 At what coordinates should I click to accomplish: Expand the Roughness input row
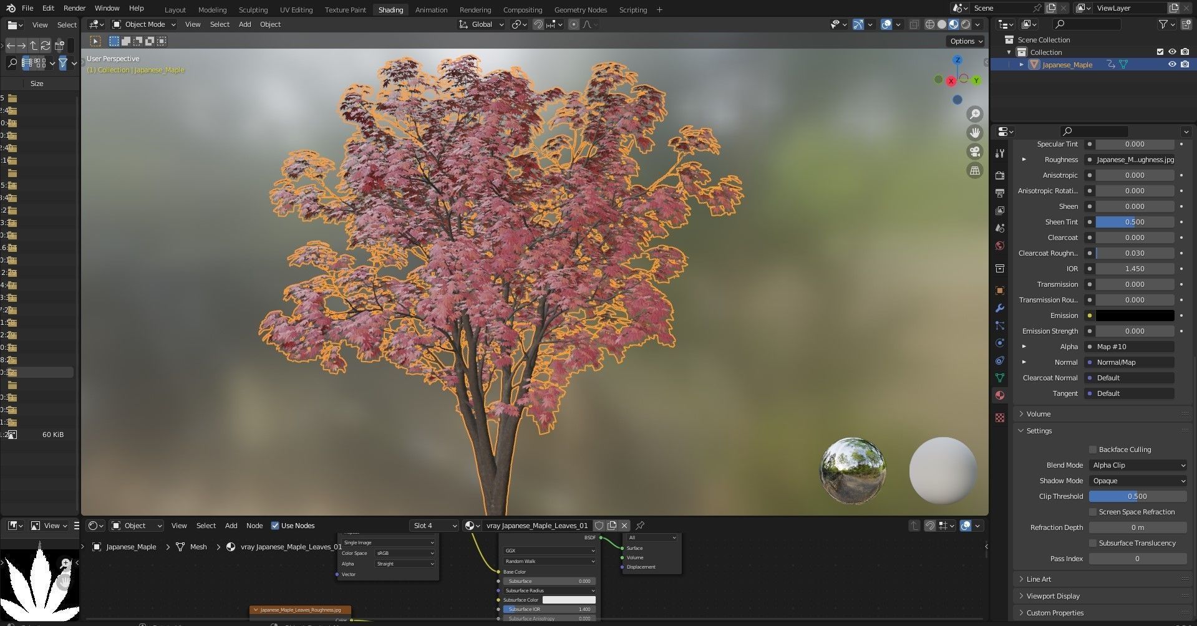click(x=1024, y=160)
